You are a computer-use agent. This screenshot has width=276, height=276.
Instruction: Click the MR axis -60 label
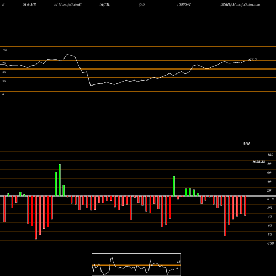(269, 226)
